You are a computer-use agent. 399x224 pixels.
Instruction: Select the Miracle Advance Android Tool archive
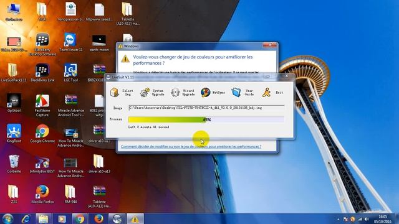click(x=70, y=105)
